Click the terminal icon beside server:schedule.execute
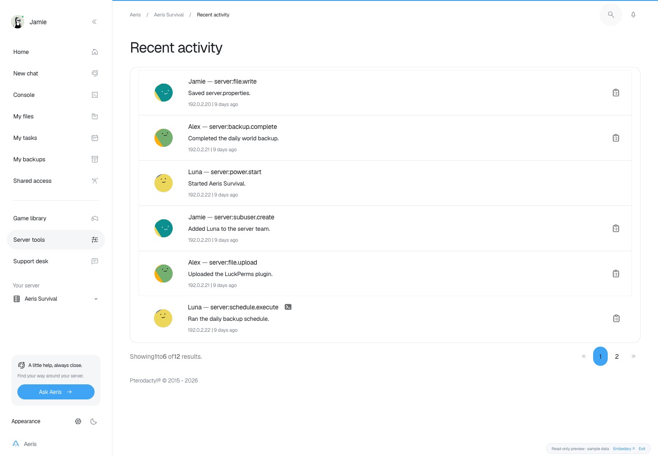The height and width of the screenshot is (457, 658). click(x=288, y=307)
